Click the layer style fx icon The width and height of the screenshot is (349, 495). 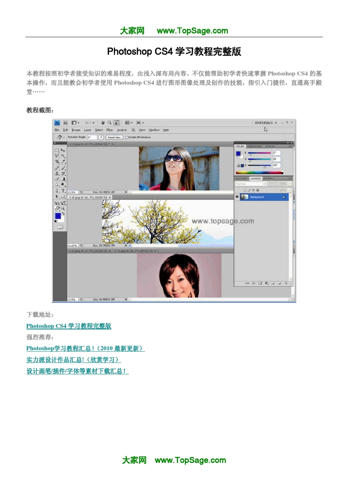pos(253,283)
